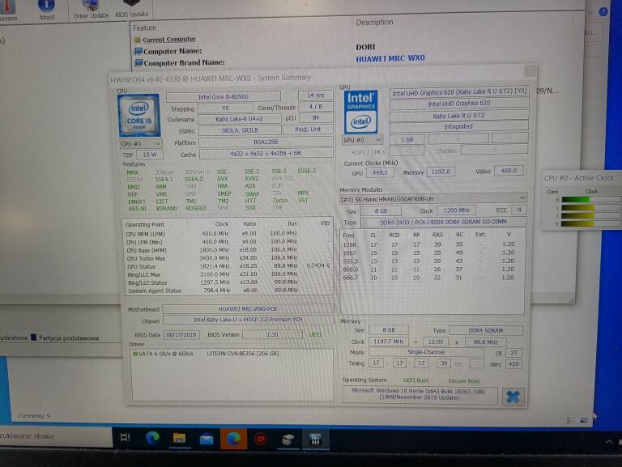This screenshot has height=467, width=622.
Task: Open the CPU #0 selector dropdown
Action: (x=141, y=144)
